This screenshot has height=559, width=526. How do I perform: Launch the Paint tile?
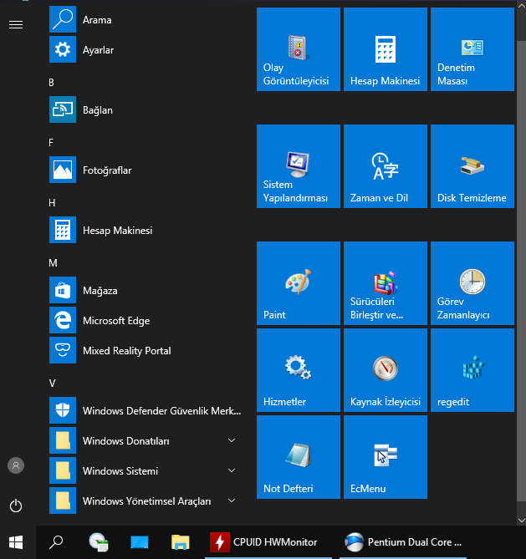coord(298,283)
